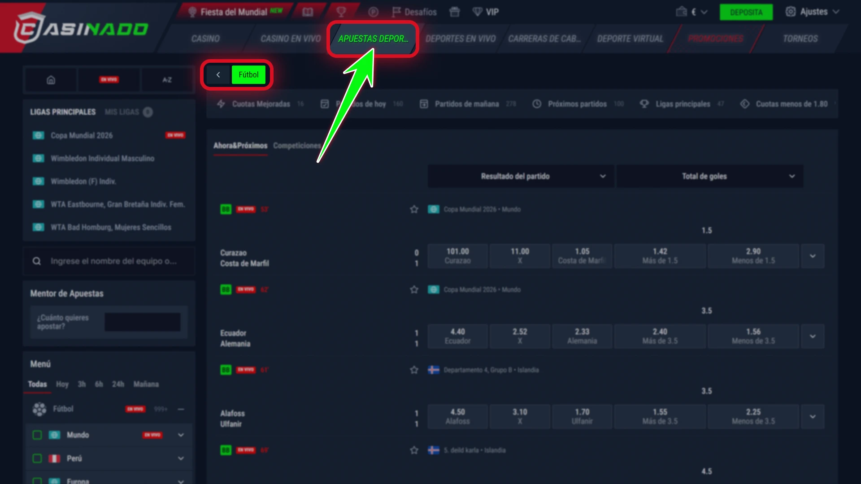
Task: Favorite the Alafoss vs Ulfanir match
Action: pos(414,370)
